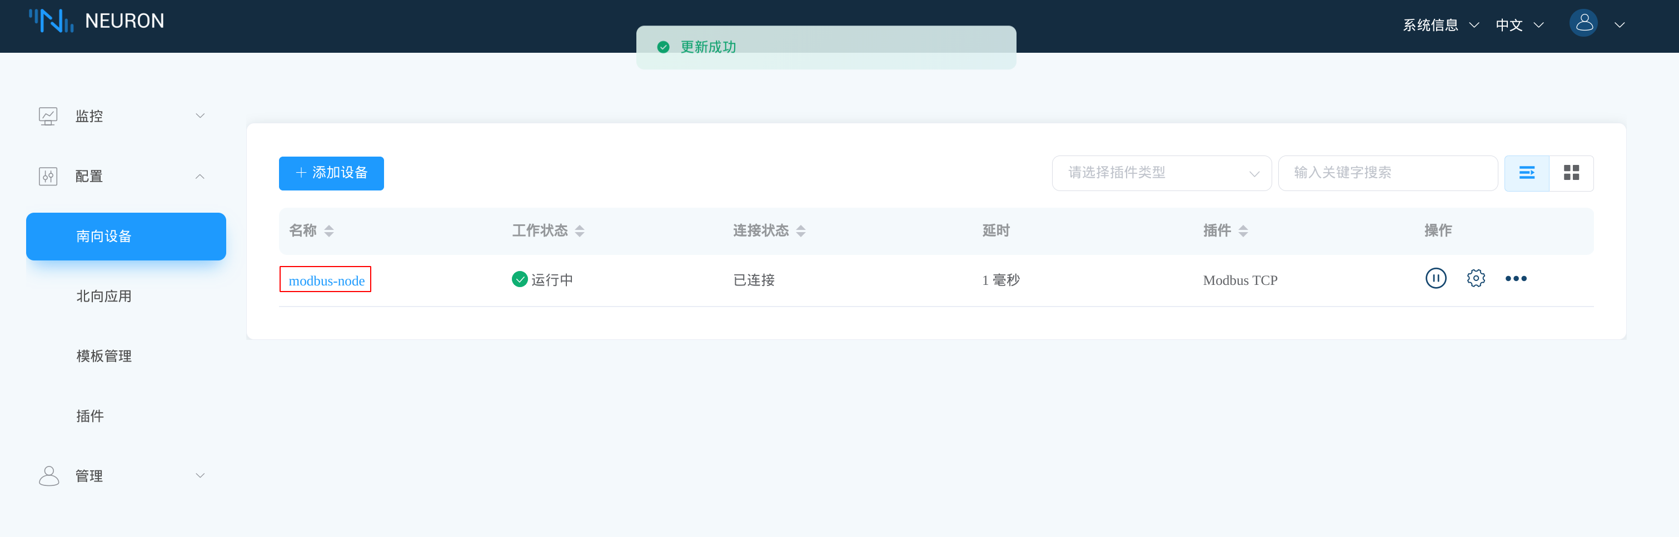Expand the 监控 menu chevron
The width and height of the screenshot is (1679, 537).
pyautogui.click(x=200, y=116)
